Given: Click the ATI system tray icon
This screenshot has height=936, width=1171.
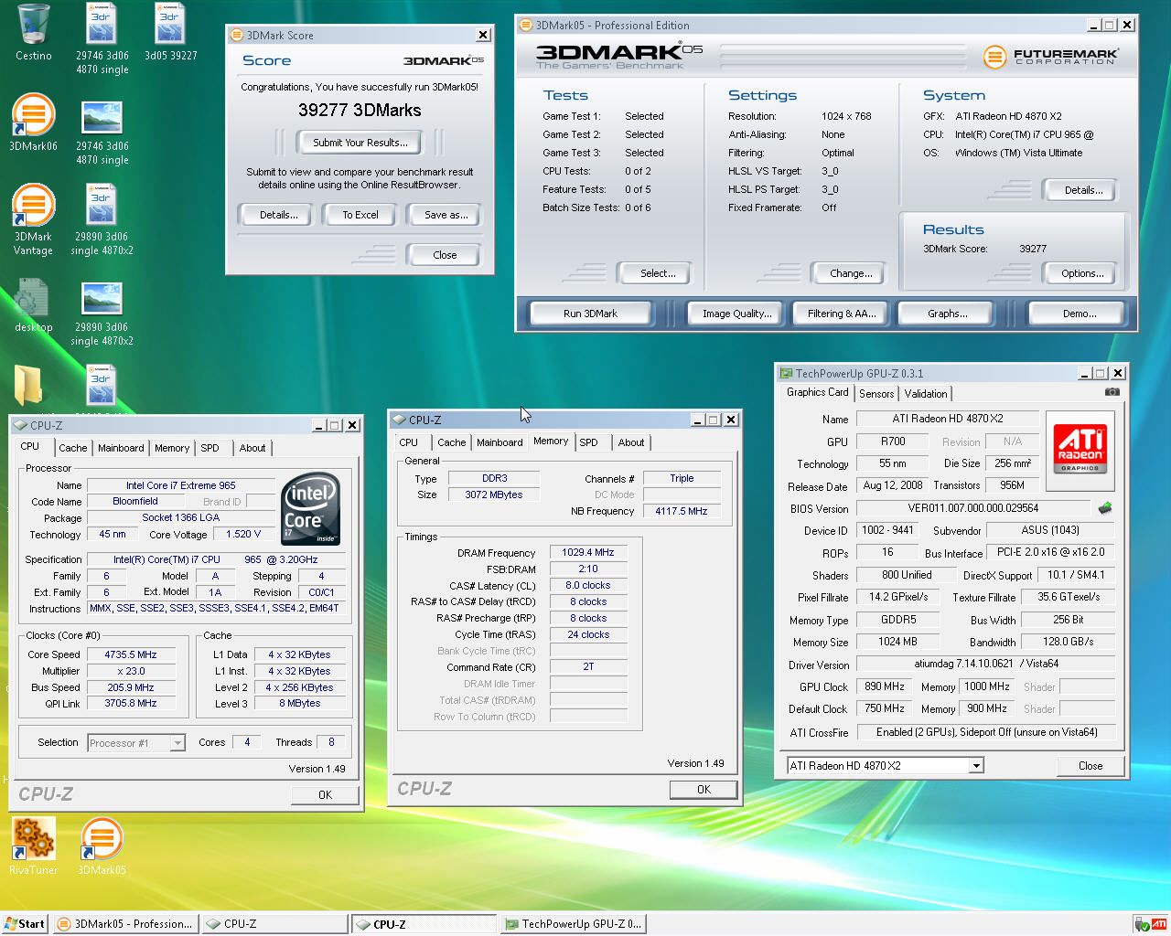Looking at the screenshot, I should click(1159, 924).
